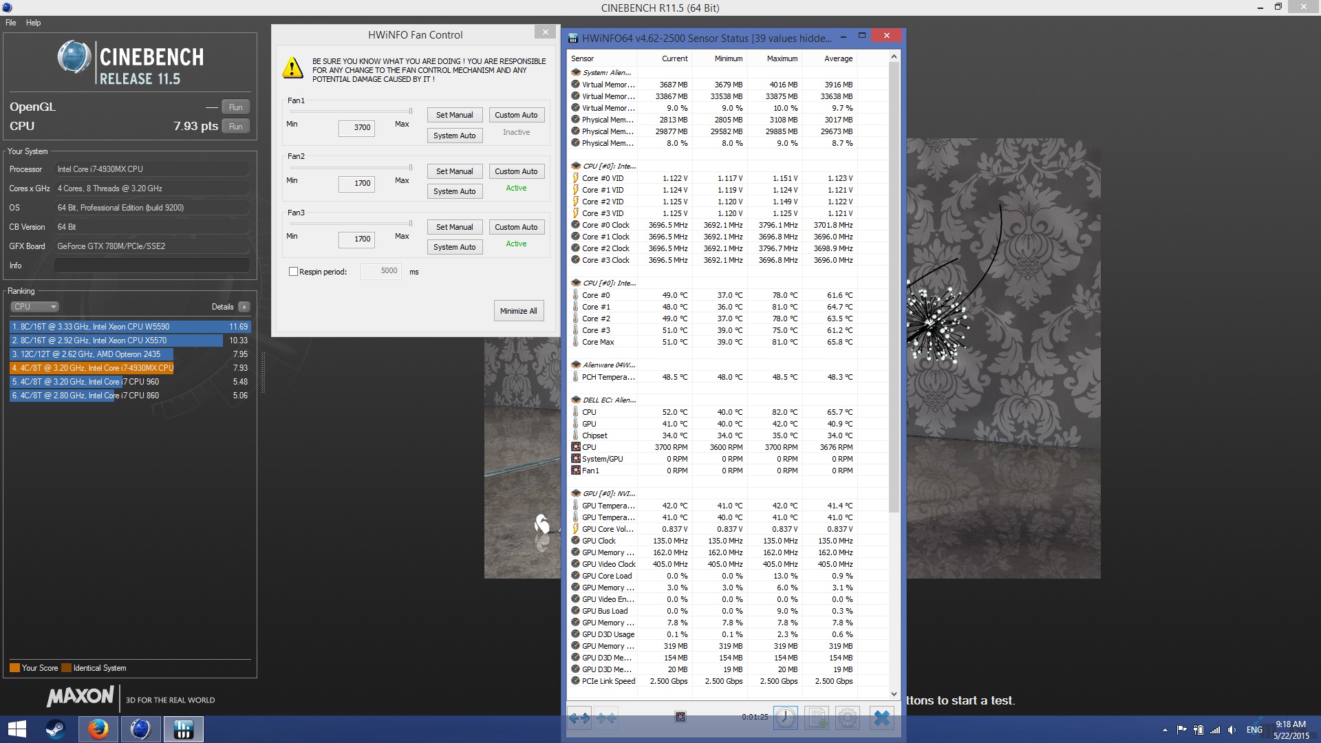
Task: Click System Auto for Fan3
Action: (455, 247)
